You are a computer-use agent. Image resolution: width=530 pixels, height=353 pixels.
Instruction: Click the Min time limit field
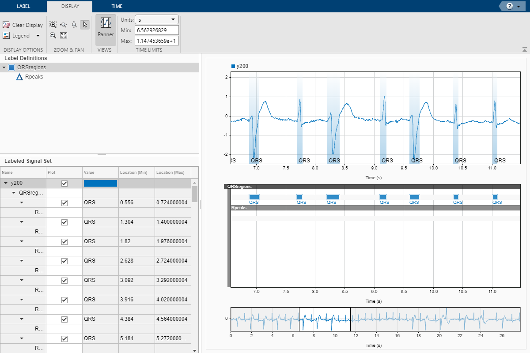coord(156,30)
